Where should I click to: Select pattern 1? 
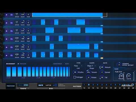click(84, 85)
